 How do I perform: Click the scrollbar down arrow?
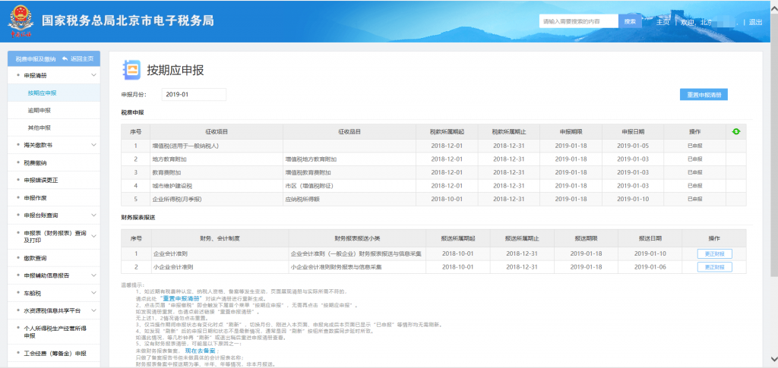pos(774,359)
